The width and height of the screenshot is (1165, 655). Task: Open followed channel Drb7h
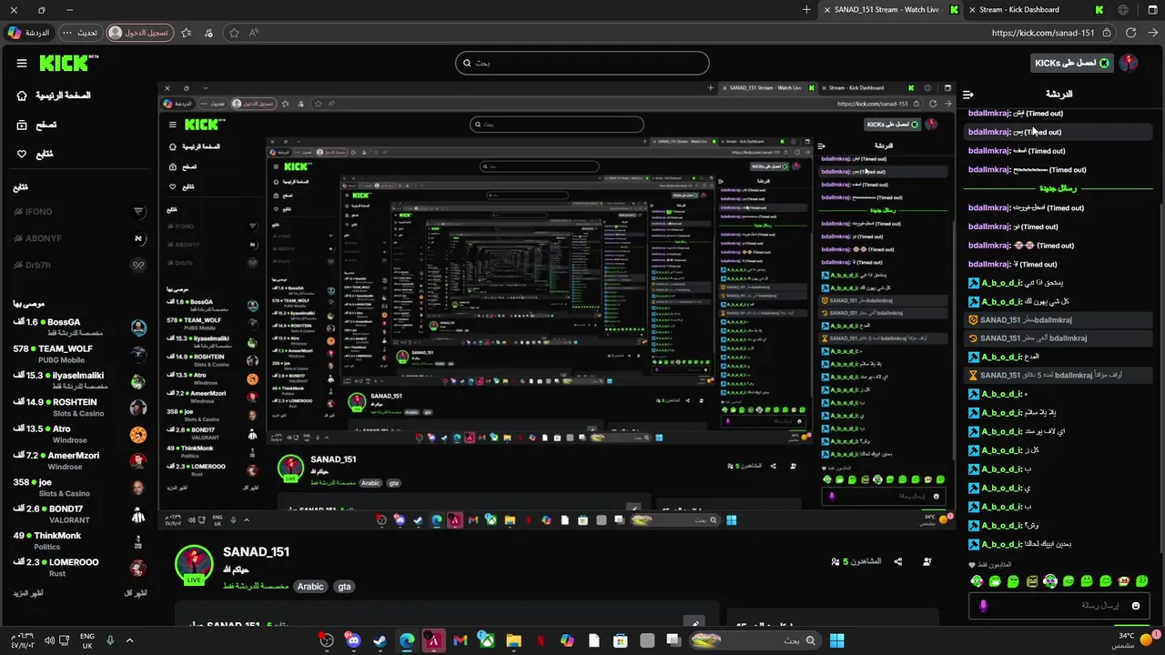point(79,265)
